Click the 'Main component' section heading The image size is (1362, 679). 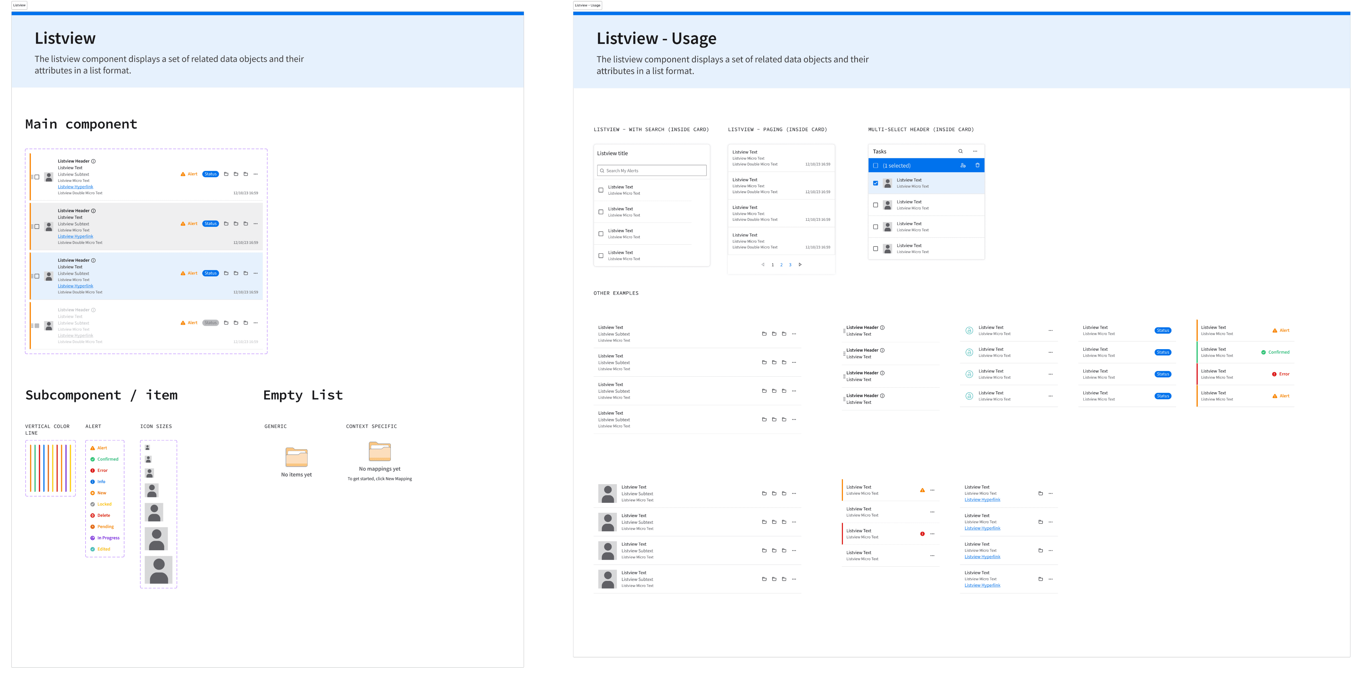81,124
